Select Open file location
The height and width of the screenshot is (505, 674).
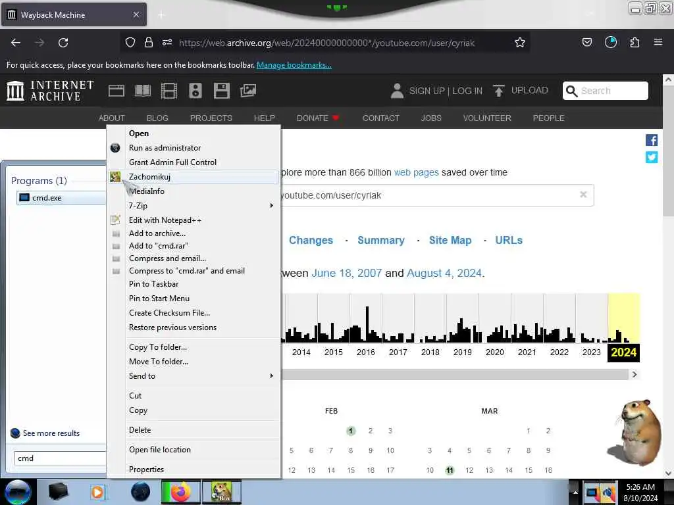[x=194, y=450]
